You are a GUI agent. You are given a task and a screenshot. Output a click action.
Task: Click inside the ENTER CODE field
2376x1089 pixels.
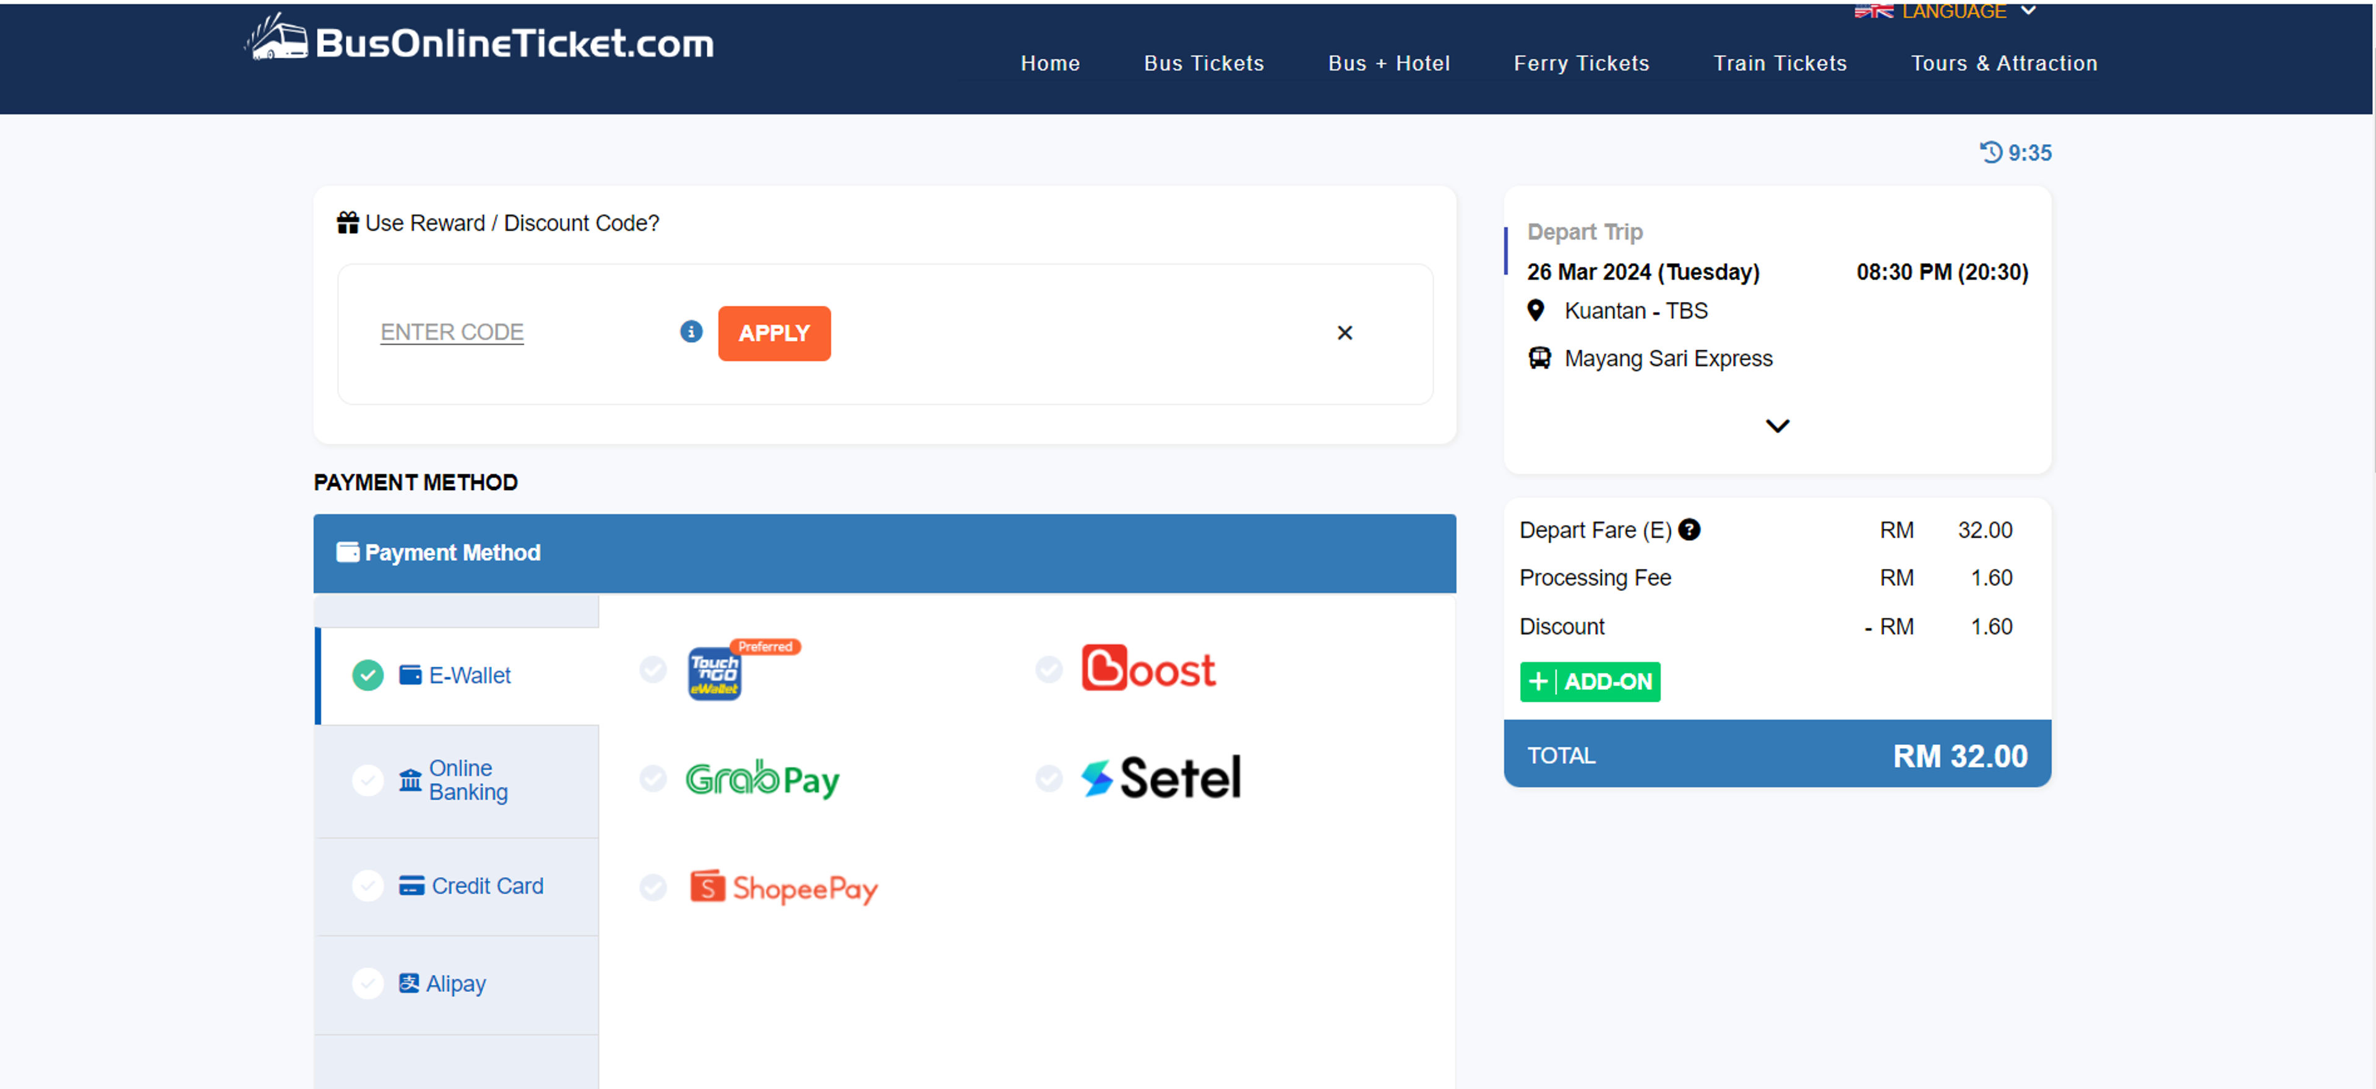point(452,332)
